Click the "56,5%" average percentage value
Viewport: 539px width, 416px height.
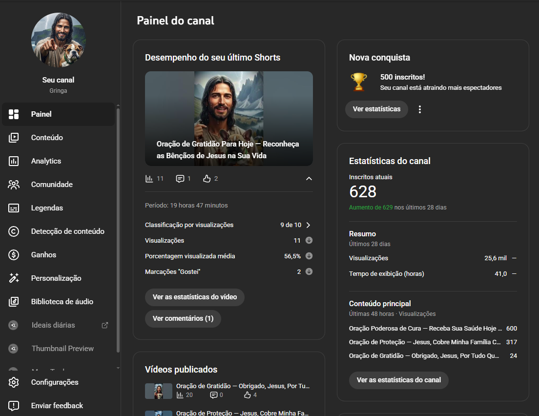[x=292, y=256]
